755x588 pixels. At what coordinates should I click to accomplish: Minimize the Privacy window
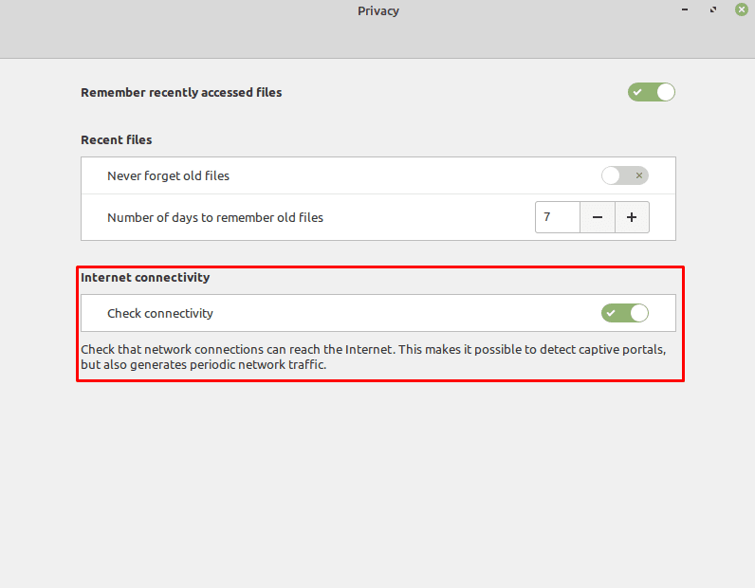click(685, 9)
